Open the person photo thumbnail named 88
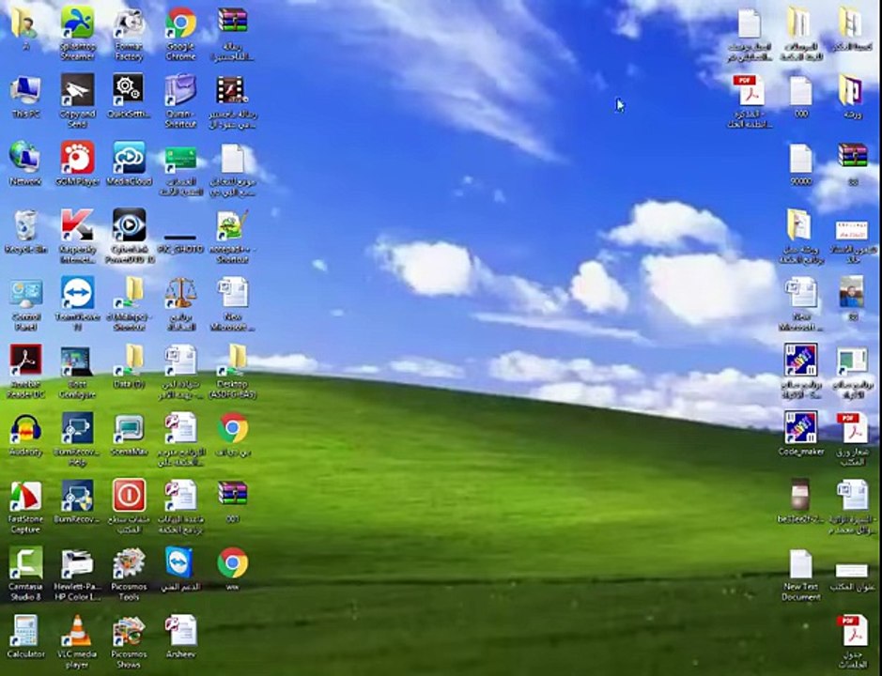 pos(853,298)
